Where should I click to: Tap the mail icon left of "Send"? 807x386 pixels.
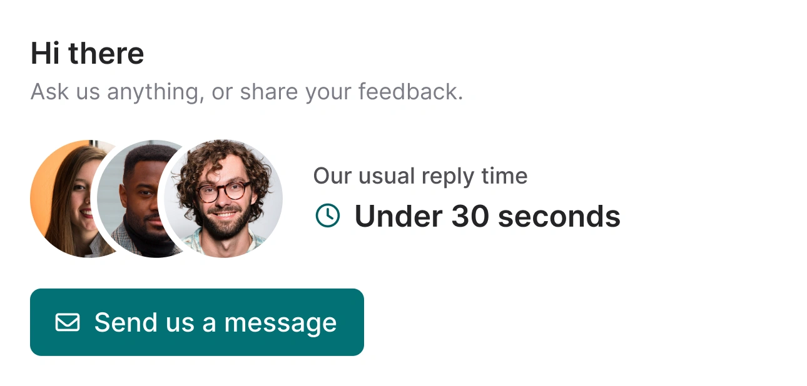68,322
